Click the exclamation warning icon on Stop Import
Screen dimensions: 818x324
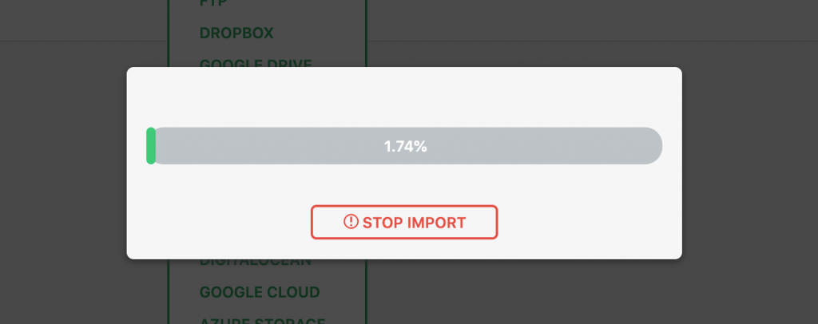(351, 222)
